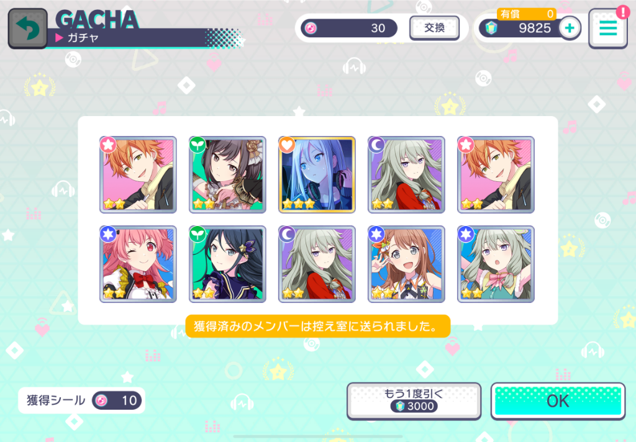Select the first orange-haired boy card
This screenshot has height=442, width=636.
(x=138, y=174)
